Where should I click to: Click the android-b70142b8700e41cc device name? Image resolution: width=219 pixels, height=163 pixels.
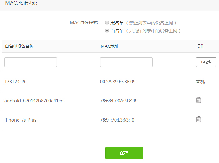[34, 101]
